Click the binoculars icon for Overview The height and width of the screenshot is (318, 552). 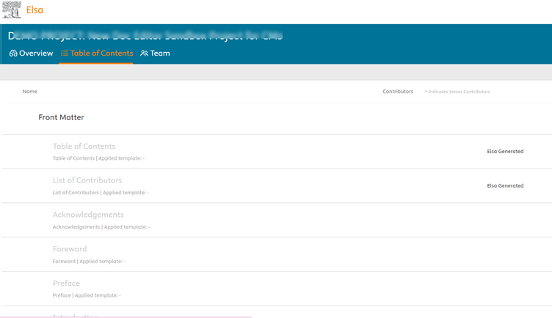tap(13, 53)
